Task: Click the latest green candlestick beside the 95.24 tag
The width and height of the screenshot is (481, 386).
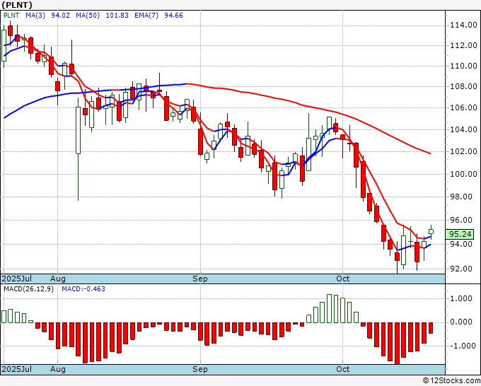Action: [x=431, y=232]
